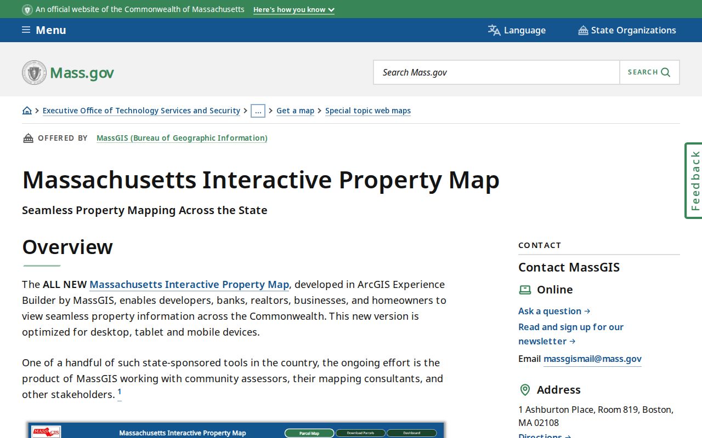Follow the Massachusetts Interactive Property Map link in Overview
The width and height of the screenshot is (702, 438).
click(189, 284)
